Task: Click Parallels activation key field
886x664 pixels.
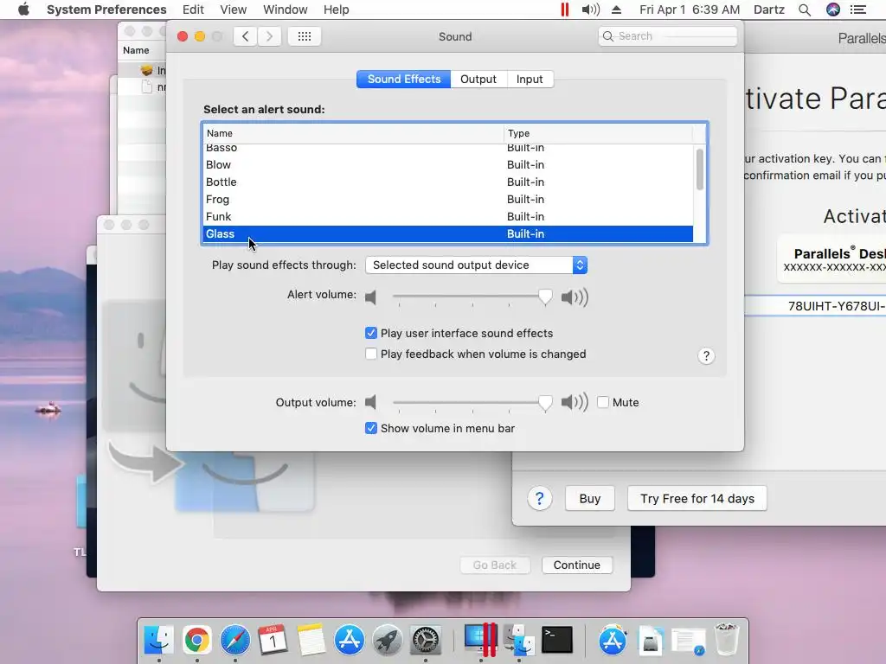Action: pos(815,306)
